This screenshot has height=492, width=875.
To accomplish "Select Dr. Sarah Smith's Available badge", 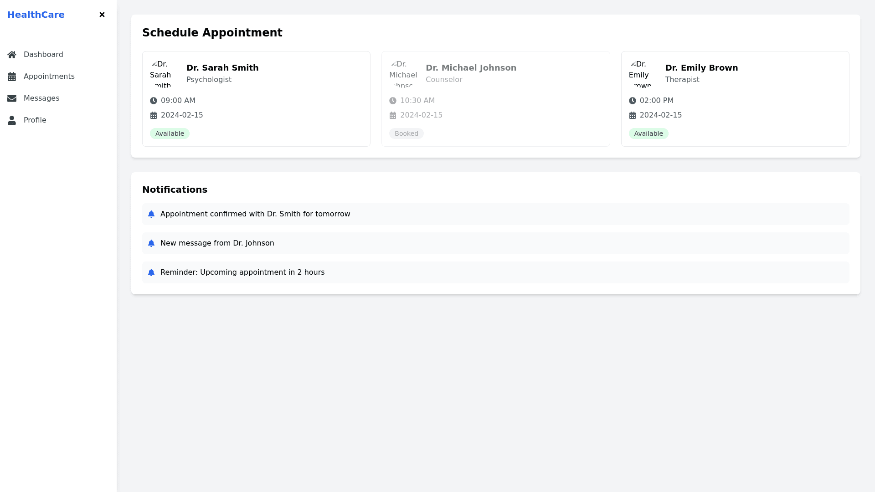I will pos(170,133).
